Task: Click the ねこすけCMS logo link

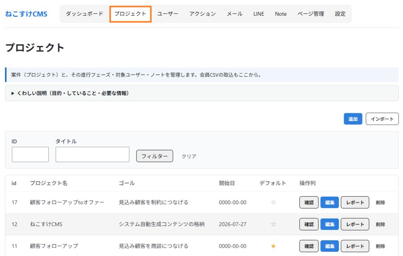Action: point(26,14)
